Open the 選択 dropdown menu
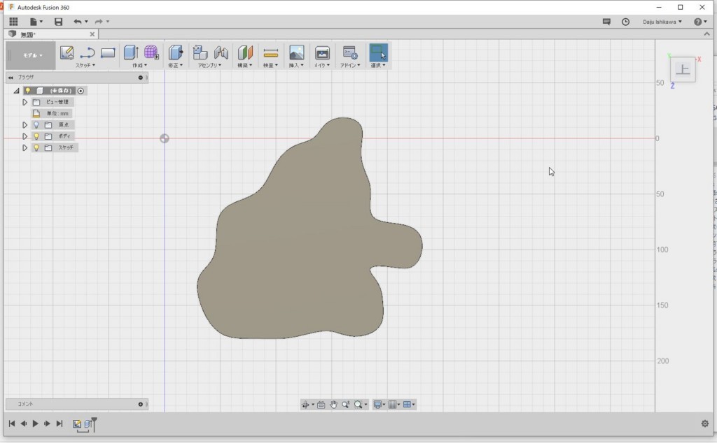Image resolution: width=717 pixels, height=443 pixels. [378, 65]
